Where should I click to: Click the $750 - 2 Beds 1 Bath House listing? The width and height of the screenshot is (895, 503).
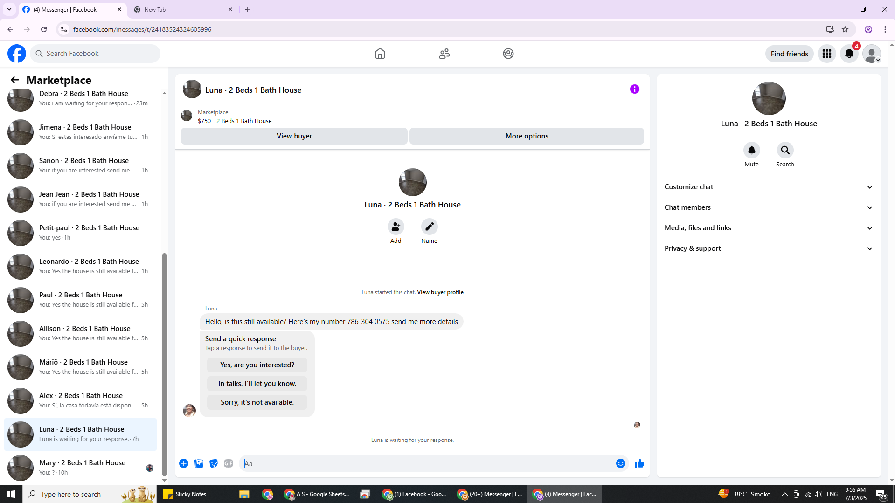point(235,121)
